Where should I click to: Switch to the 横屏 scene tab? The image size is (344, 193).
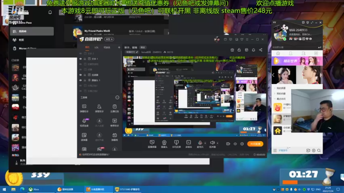[x=87, y=47]
